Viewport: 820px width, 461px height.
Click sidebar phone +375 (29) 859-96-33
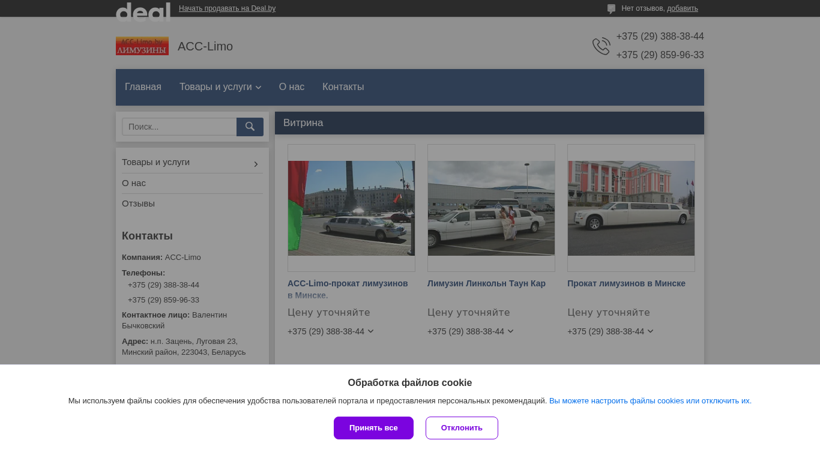[163, 300]
